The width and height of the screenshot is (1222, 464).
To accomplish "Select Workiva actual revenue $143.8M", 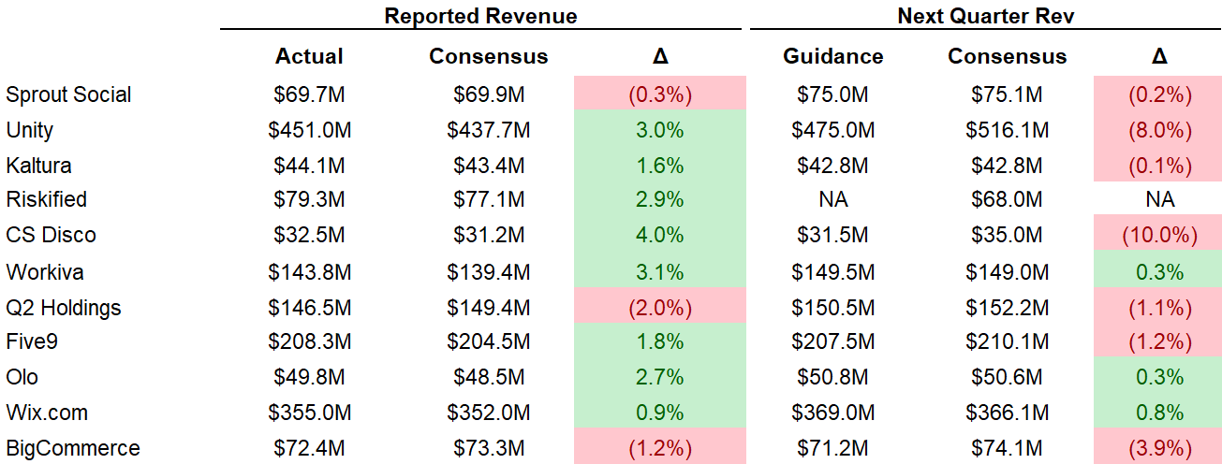I will click(309, 272).
